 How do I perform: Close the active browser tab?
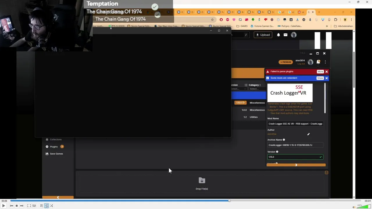[x=313, y=12]
